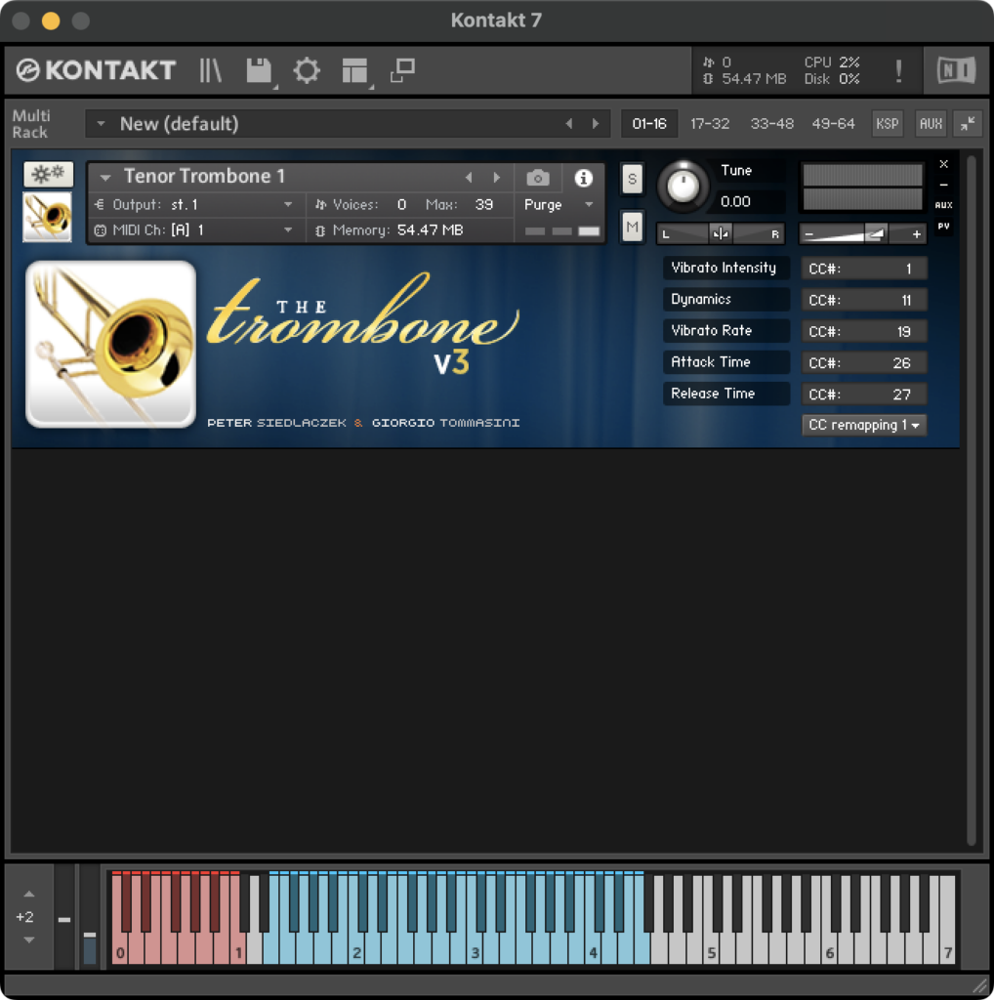Edit Dynamics CC# value 11
This screenshot has width=994, height=1000.
[x=864, y=300]
